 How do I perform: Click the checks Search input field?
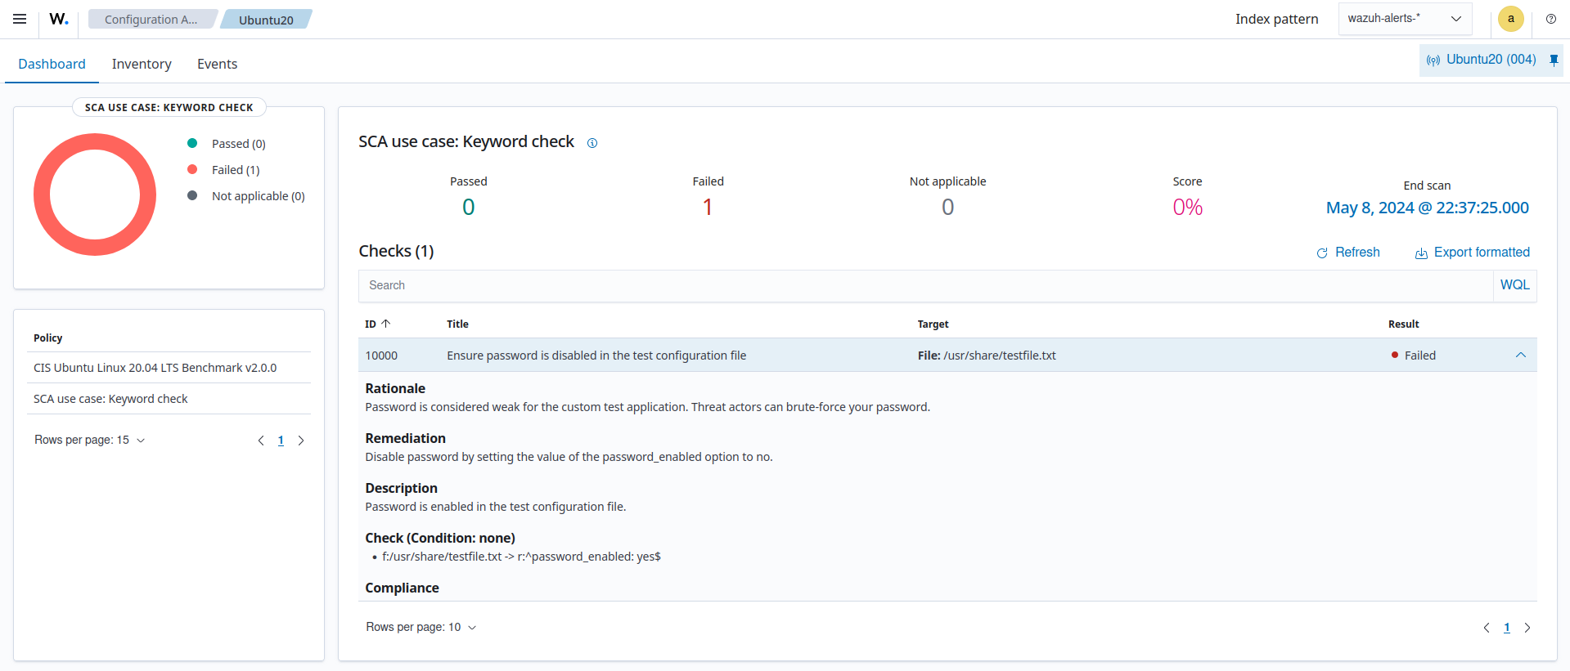pos(924,285)
